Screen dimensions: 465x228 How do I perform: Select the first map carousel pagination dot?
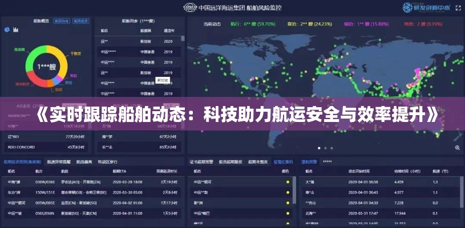point(319,148)
